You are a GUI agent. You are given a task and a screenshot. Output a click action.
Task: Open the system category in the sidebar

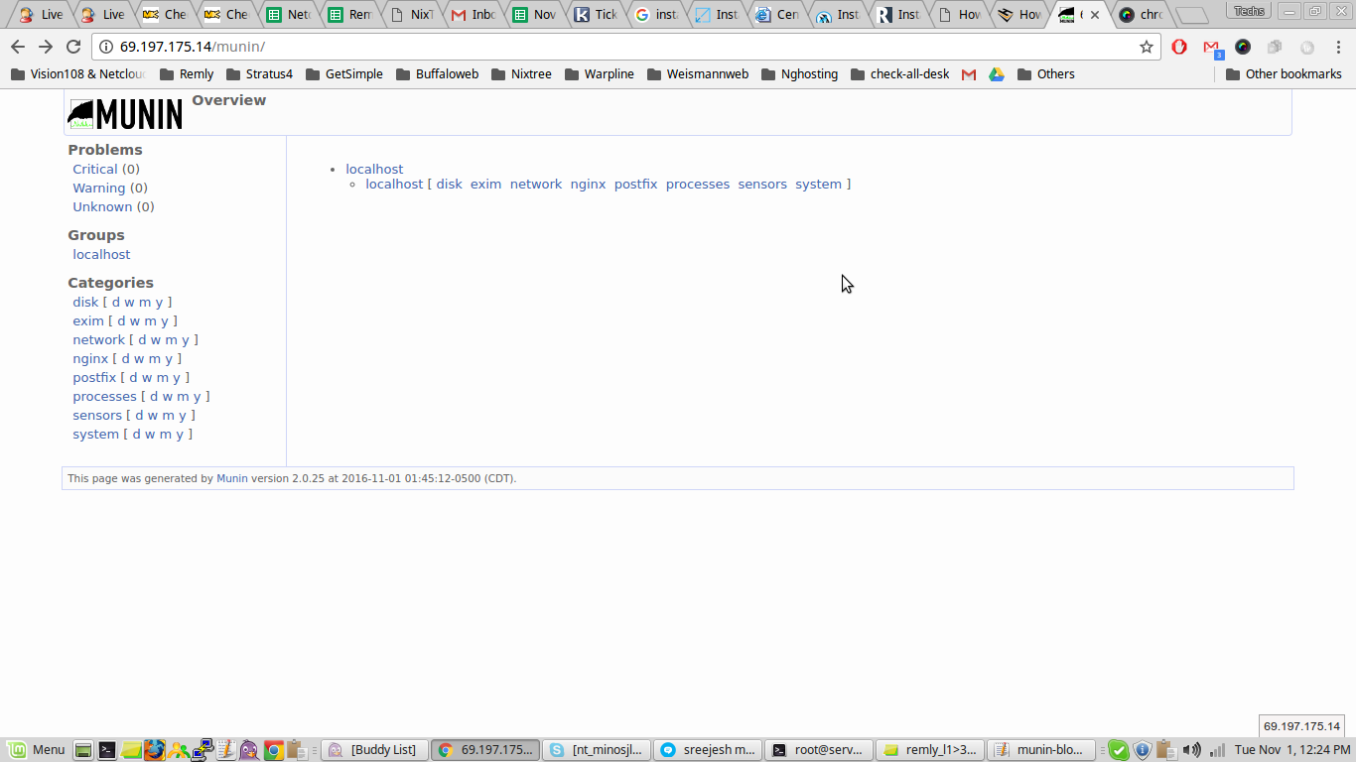point(95,435)
